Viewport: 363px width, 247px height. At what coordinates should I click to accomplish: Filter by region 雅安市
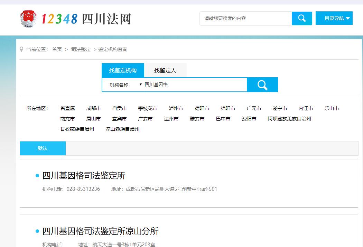[197, 119]
